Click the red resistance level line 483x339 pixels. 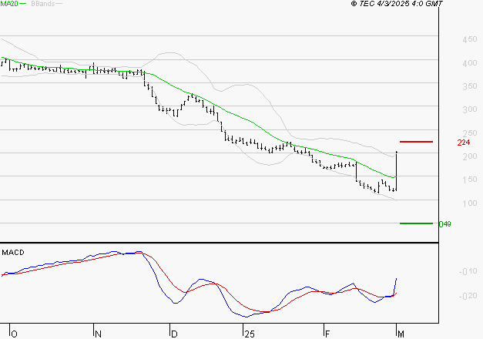pos(416,142)
